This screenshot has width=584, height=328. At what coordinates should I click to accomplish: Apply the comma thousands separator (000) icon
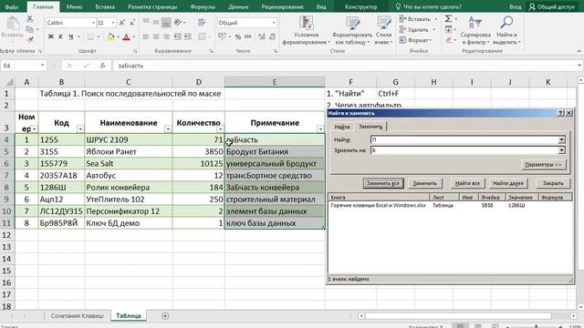click(x=248, y=36)
